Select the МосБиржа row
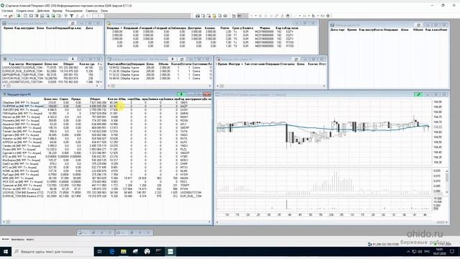460x259 pixels. tap(106, 160)
